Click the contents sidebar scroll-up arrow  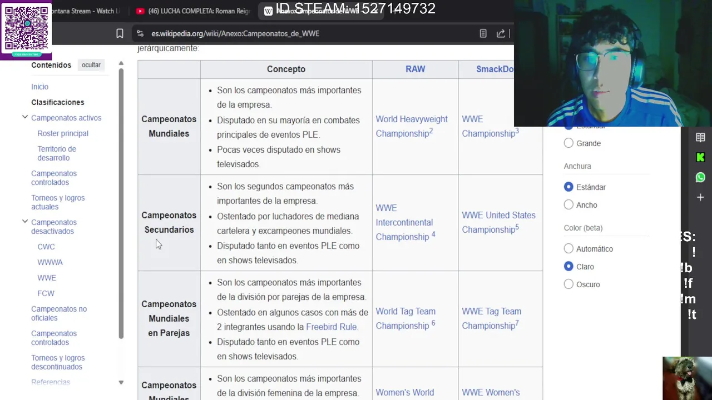121,64
